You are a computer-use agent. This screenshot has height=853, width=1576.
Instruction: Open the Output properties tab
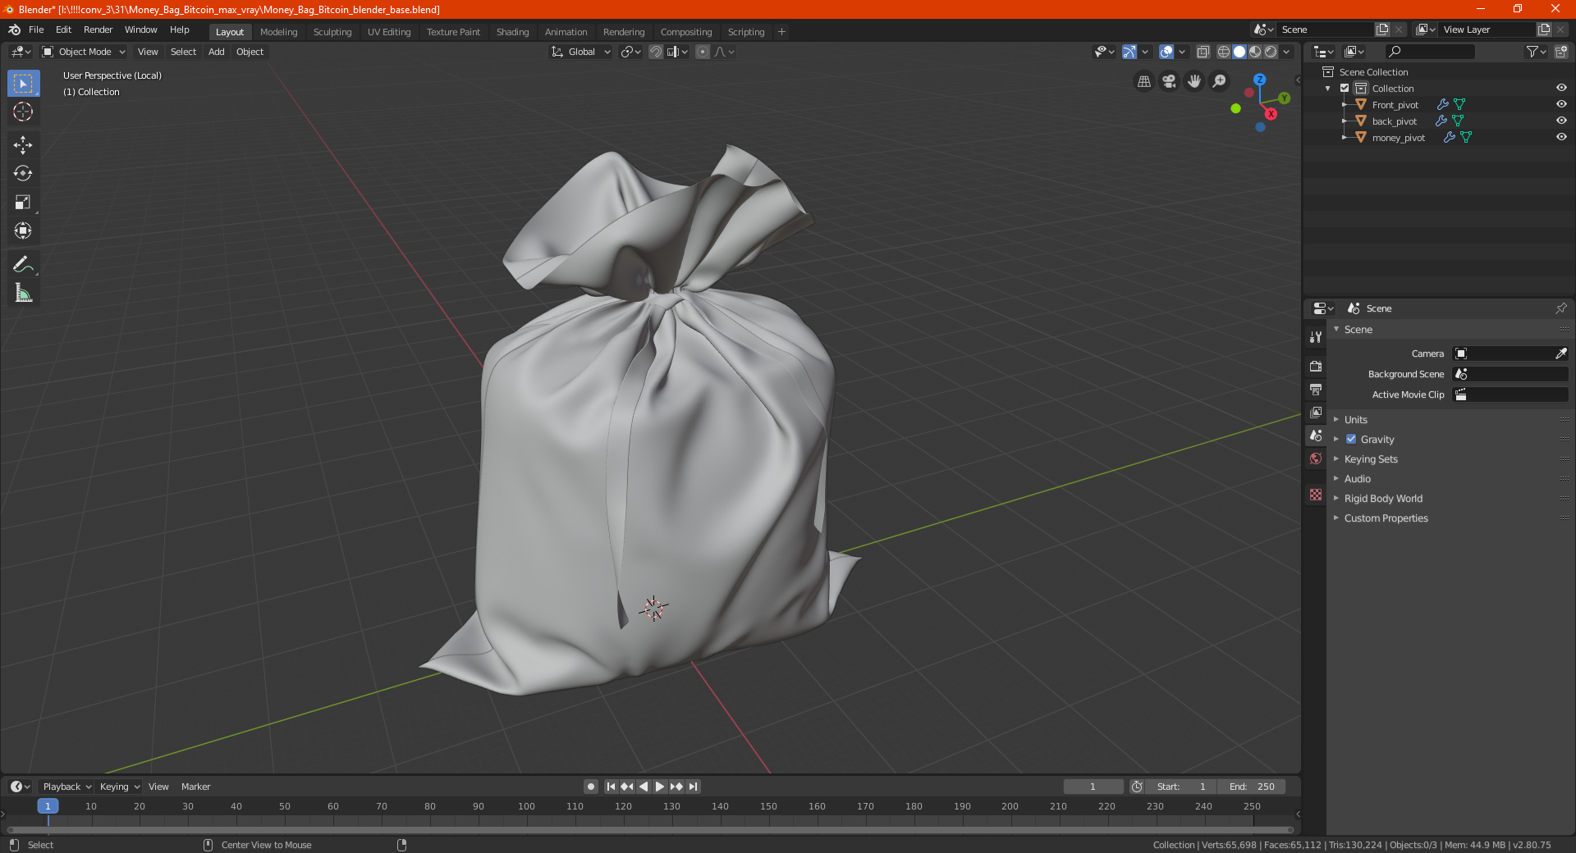click(x=1316, y=389)
